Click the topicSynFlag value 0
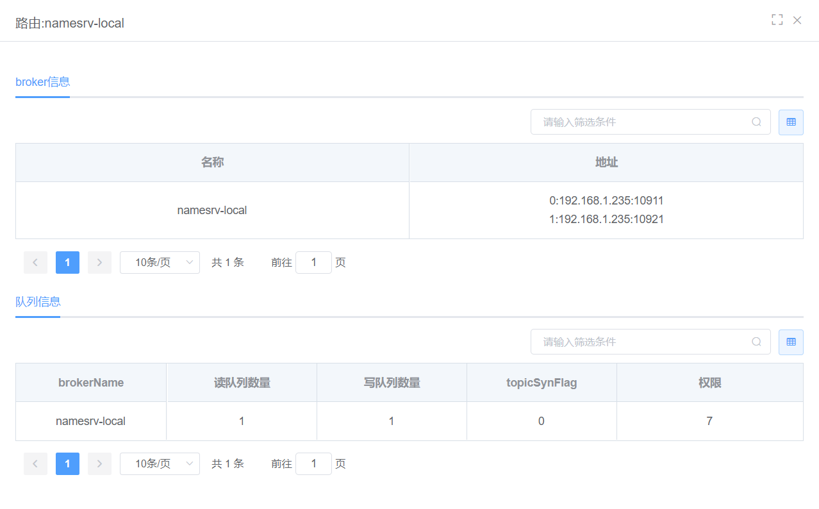The image size is (819, 509). pos(542,421)
